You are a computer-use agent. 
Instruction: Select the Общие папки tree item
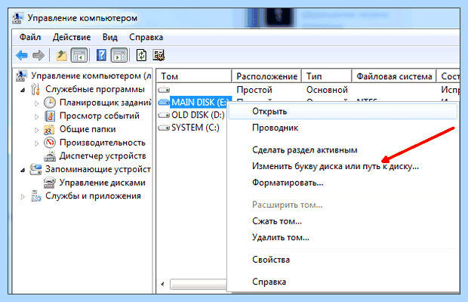(88, 130)
